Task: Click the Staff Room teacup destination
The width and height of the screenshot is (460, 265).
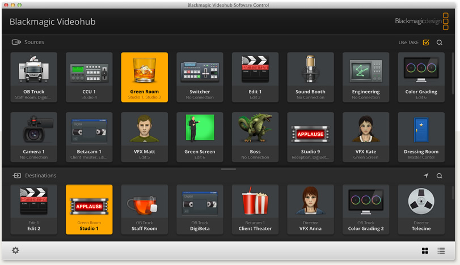Action: point(144,209)
